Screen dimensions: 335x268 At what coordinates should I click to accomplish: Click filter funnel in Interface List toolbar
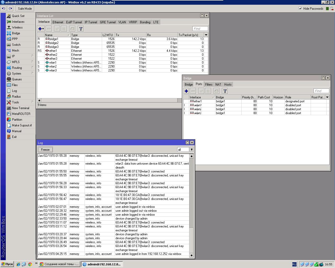(x=81, y=29)
